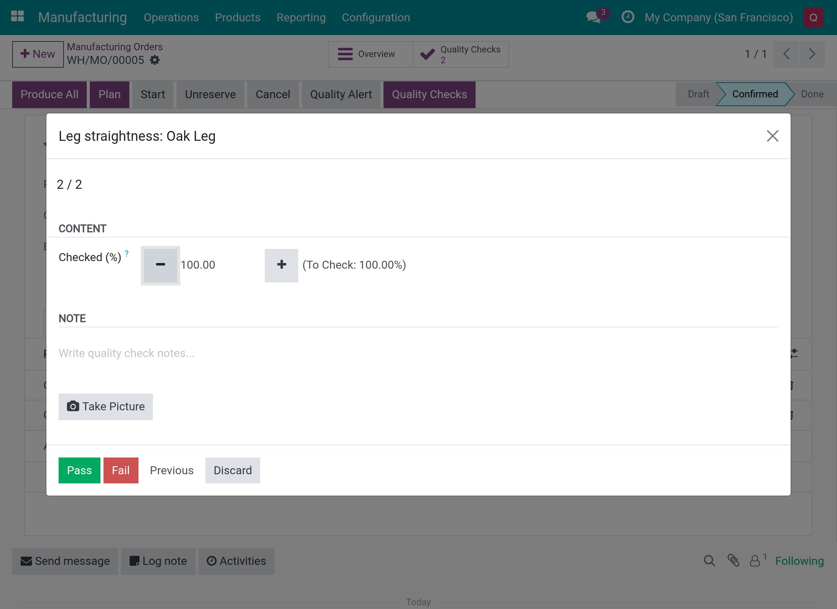This screenshot has width=837, height=609.
Task: Click the New button
Action: [38, 54]
